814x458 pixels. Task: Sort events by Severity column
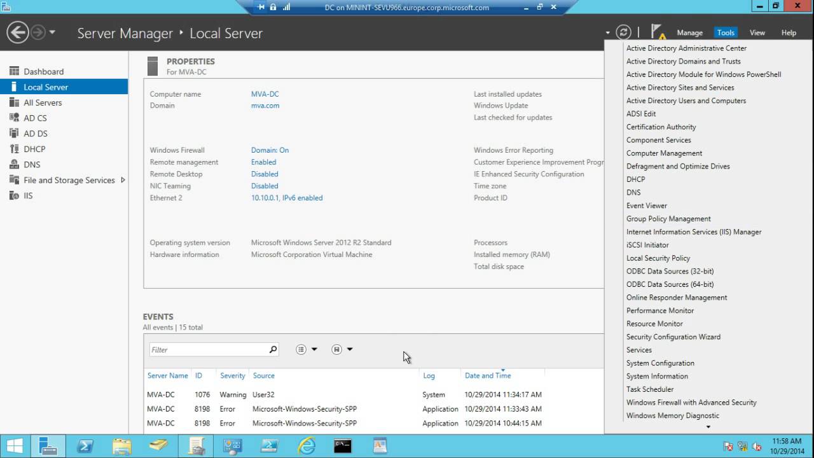click(233, 376)
